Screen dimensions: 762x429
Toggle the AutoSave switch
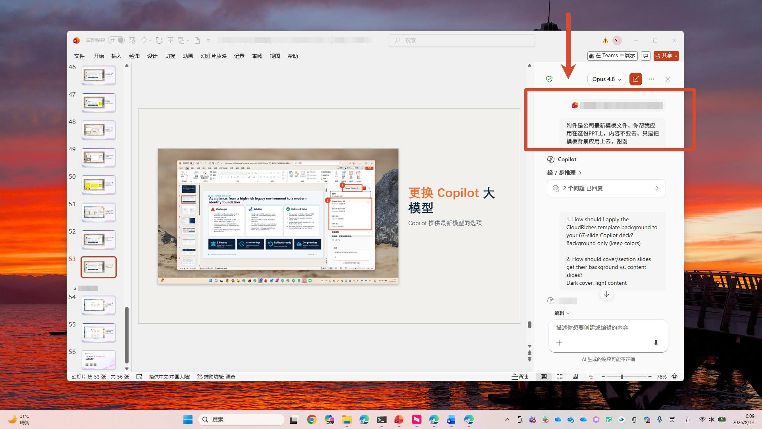116,40
